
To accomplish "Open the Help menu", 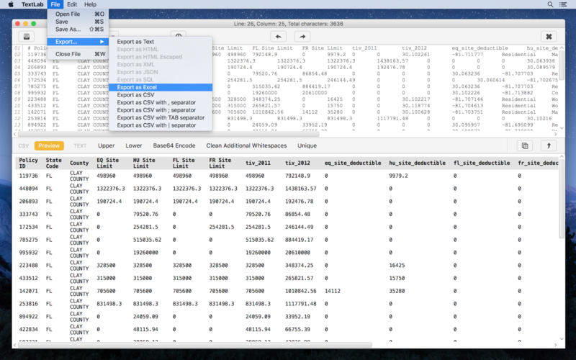I will [90, 4].
